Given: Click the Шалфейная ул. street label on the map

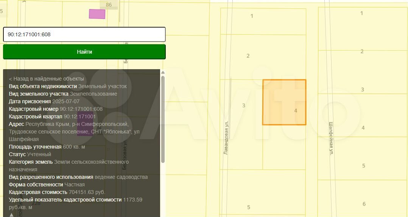Looking at the screenshot, I should [x=331, y=138].
